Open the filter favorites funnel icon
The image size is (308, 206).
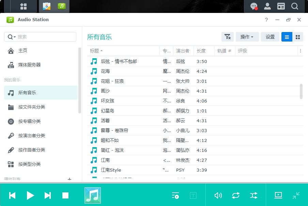pyautogui.click(x=228, y=37)
